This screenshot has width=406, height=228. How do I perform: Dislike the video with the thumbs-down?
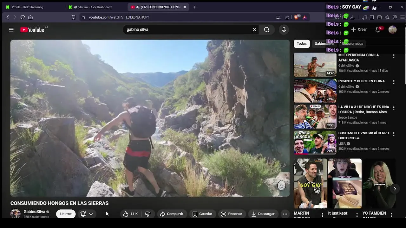click(x=148, y=214)
